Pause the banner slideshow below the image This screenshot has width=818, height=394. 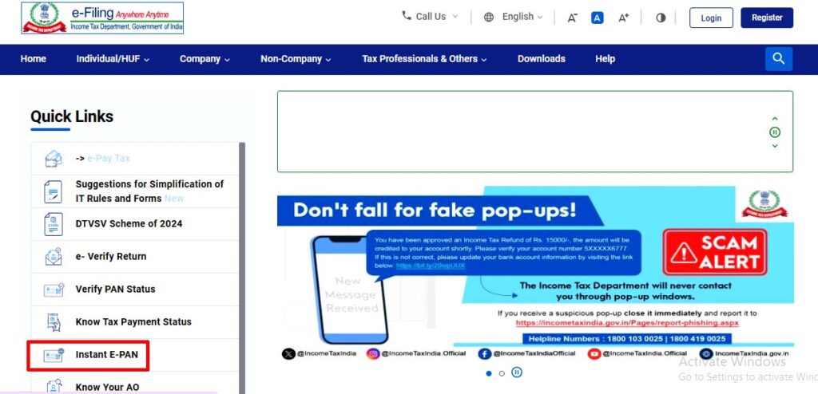(x=517, y=372)
